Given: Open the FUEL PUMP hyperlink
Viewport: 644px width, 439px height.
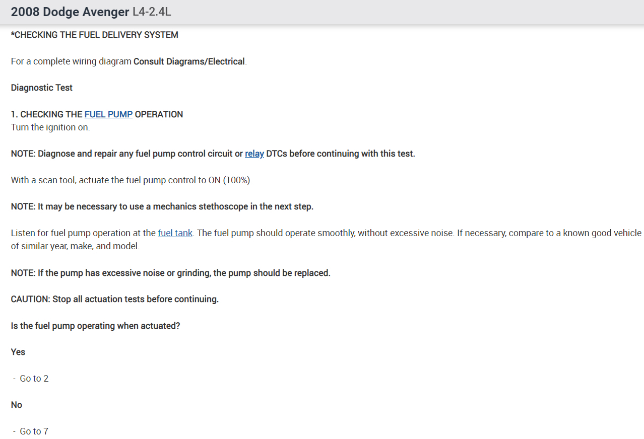Looking at the screenshot, I should tap(108, 114).
